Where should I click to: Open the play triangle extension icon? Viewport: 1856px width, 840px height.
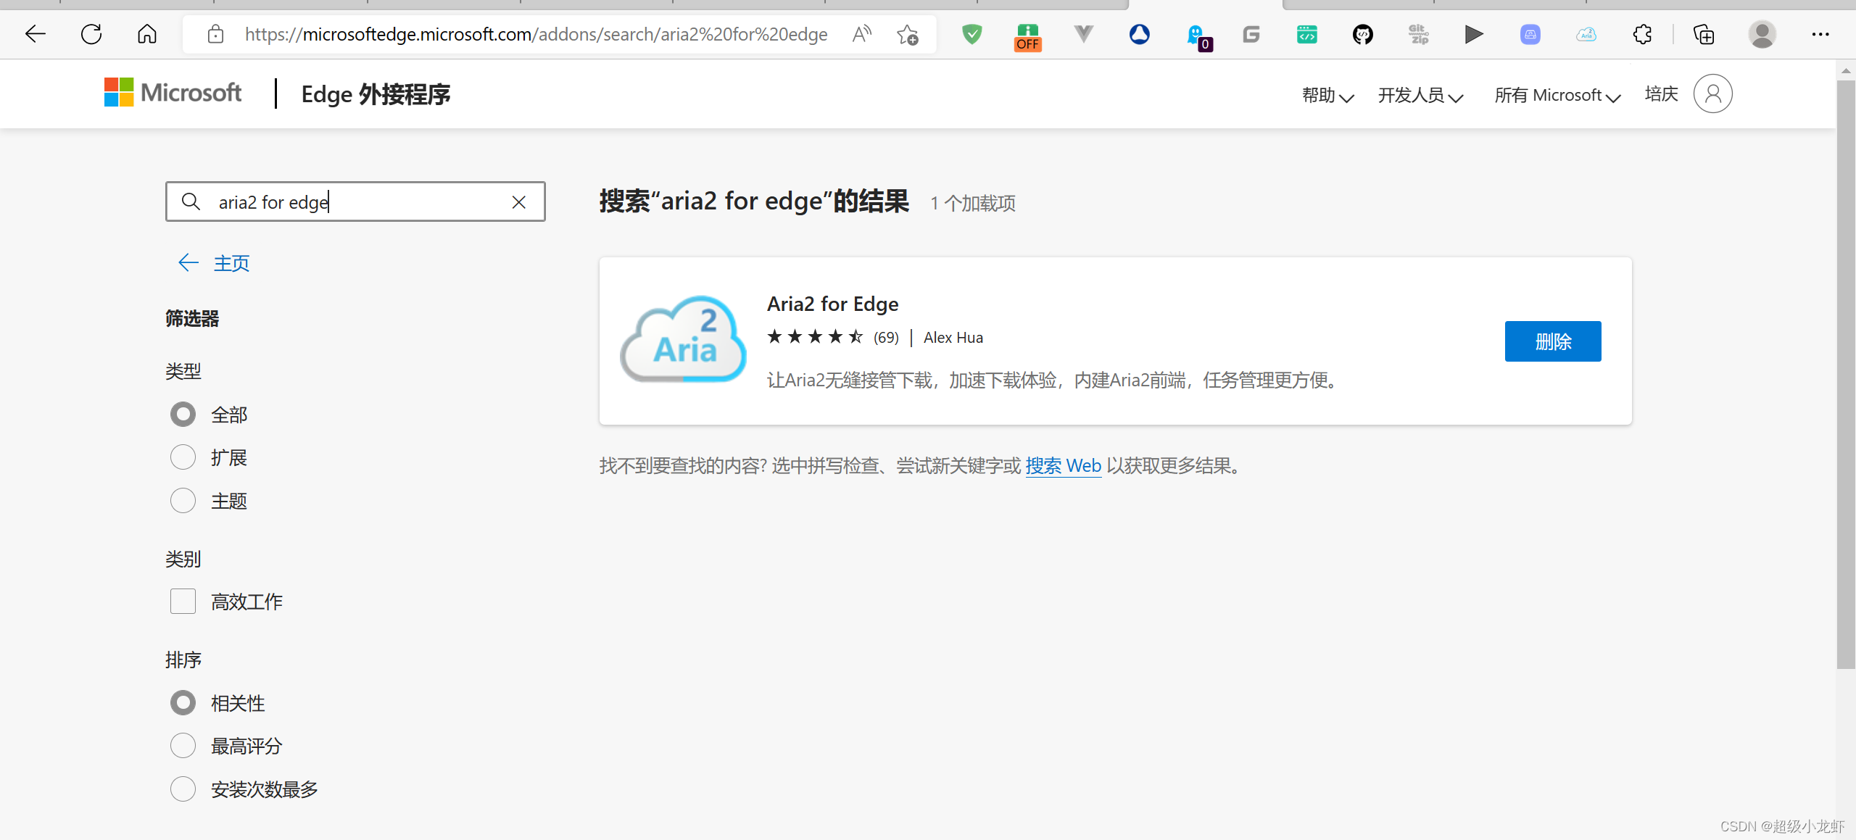pos(1474,34)
